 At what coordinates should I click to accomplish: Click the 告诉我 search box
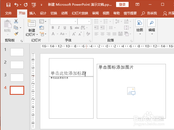(149, 13)
